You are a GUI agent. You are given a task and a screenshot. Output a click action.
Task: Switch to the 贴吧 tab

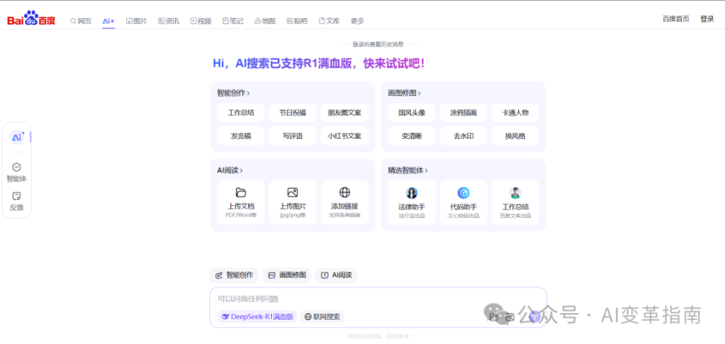pyautogui.click(x=297, y=21)
